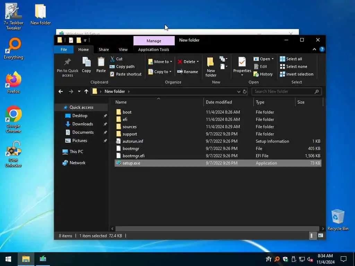The height and width of the screenshot is (266, 355).
Task: Go back with the navigation arrow
Action: pyautogui.click(x=61, y=91)
